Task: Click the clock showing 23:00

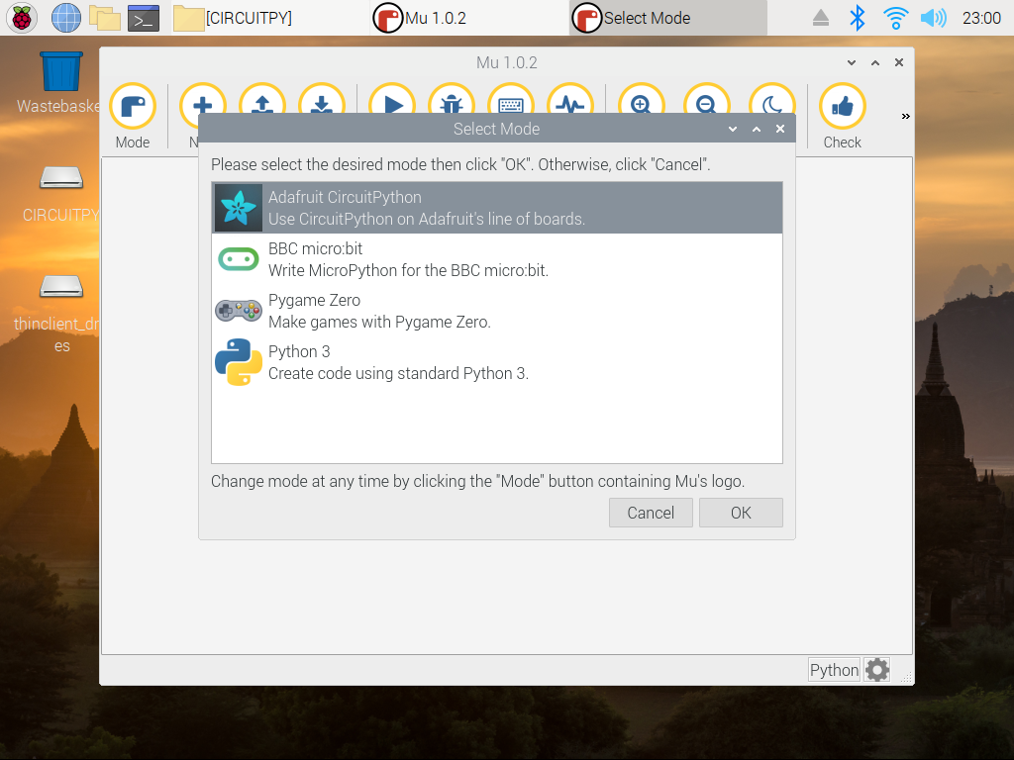Action: pyautogui.click(x=981, y=18)
